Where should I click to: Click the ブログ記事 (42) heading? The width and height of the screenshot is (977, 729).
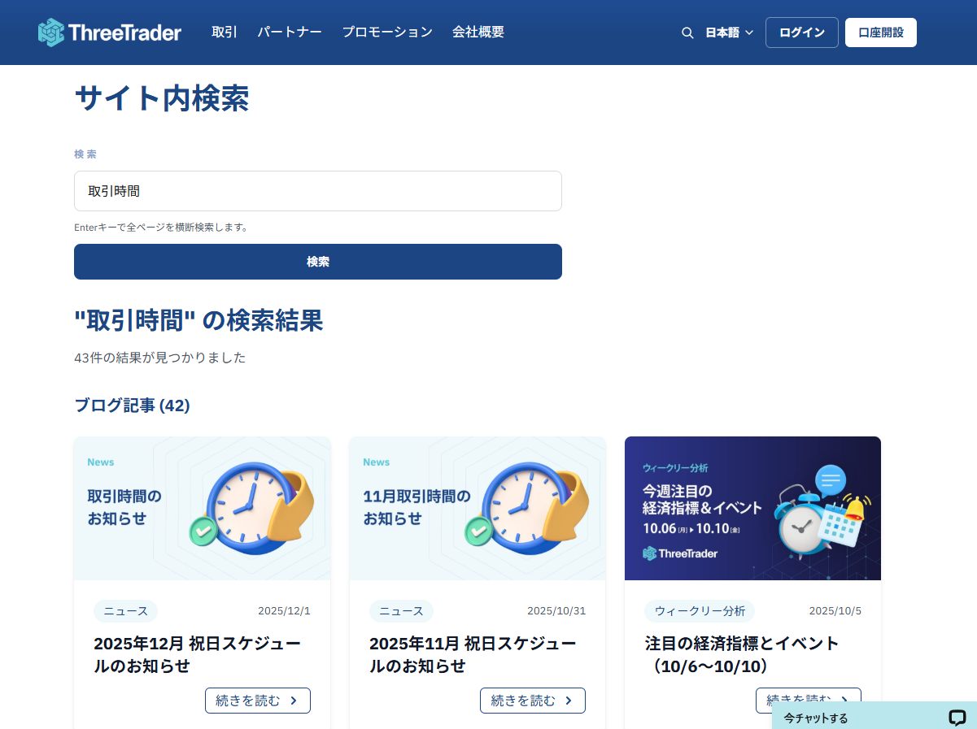[133, 406]
